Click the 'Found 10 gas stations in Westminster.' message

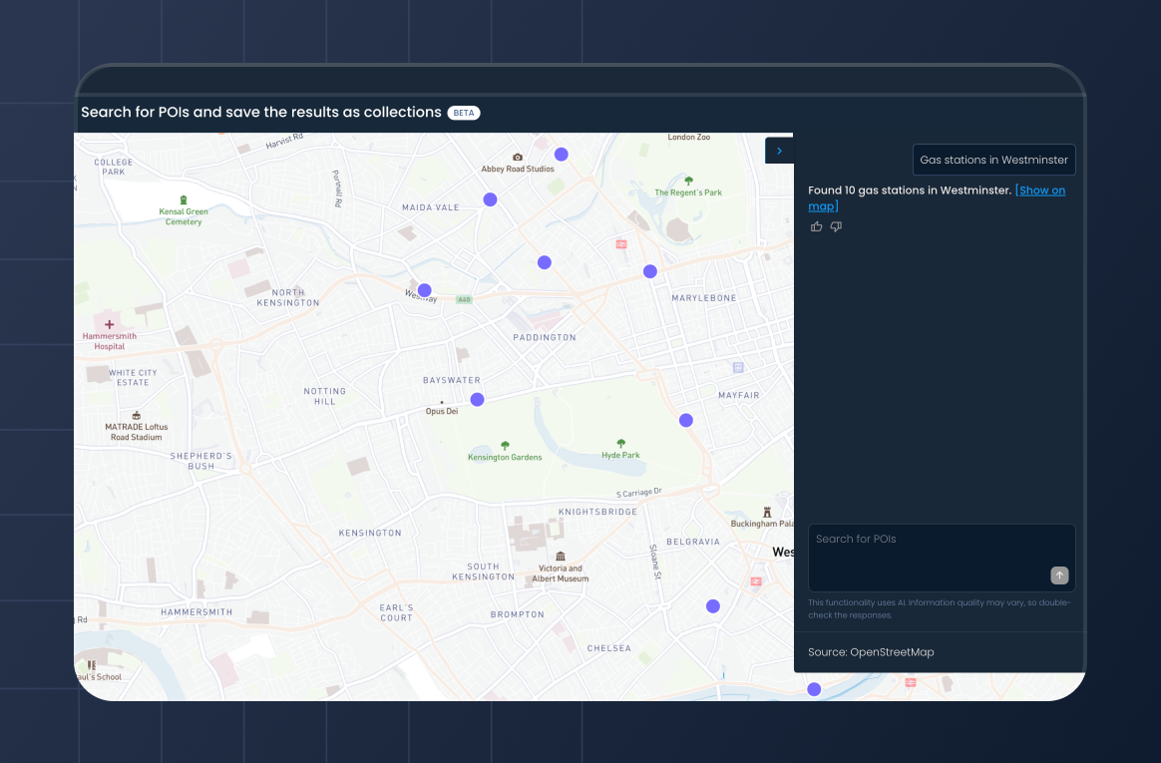tap(910, 191)
